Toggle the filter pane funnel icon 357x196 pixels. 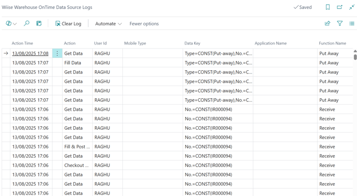(x=340, y=23)
